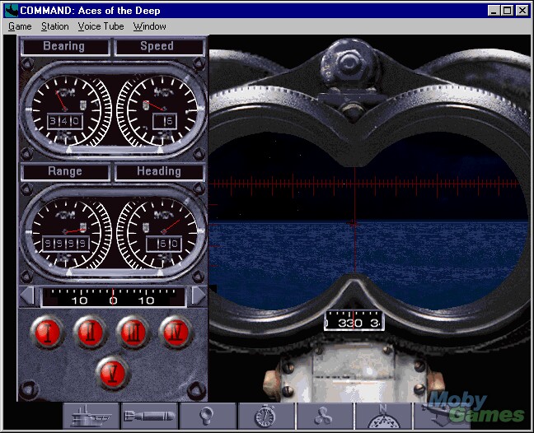
Task: Click the range dial readout 9999
Action: (66, 244)
